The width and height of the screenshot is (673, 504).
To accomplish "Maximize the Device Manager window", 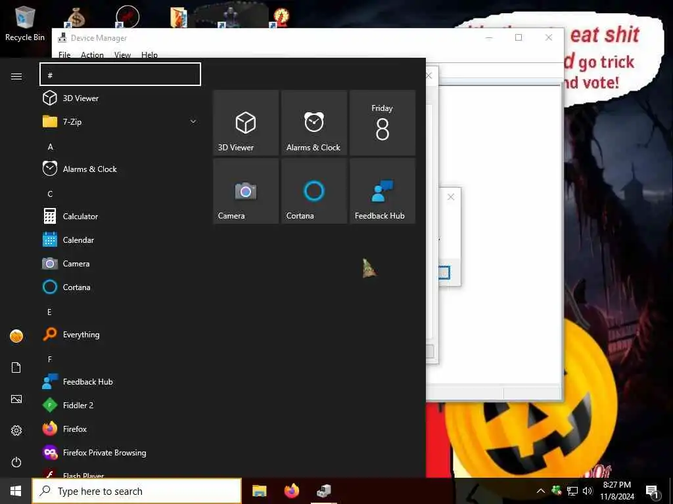I will [519, 37].
